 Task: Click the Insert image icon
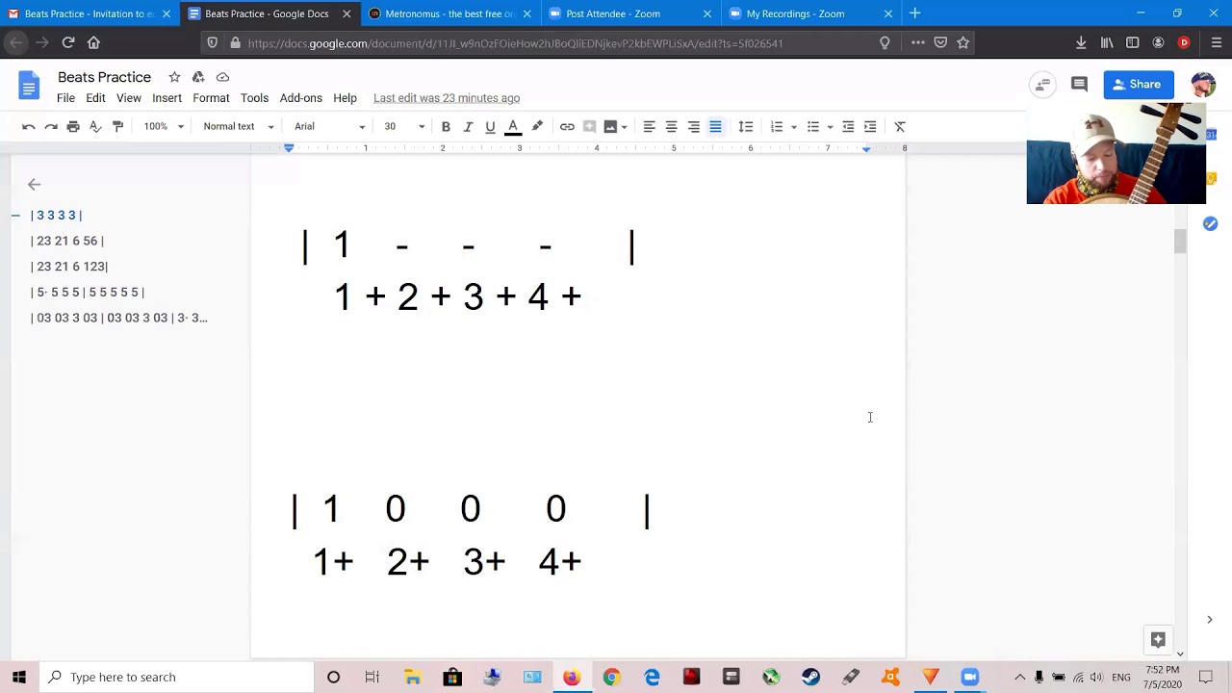pyautogui.click(x=610, y=126)
